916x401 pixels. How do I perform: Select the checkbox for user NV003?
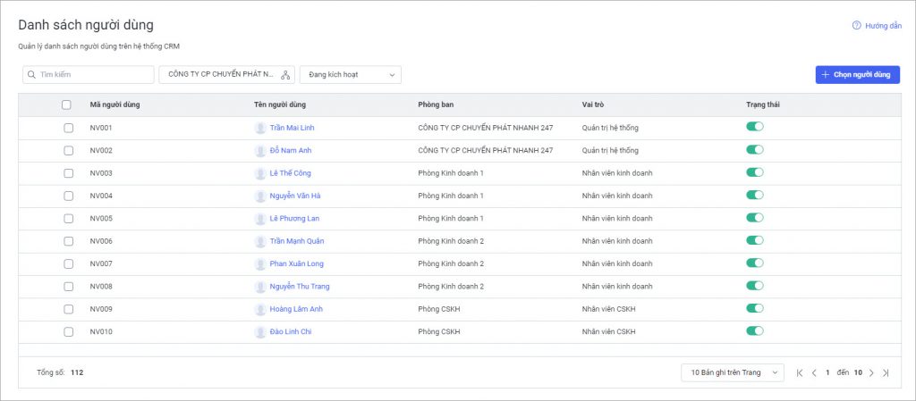tap(68, 173)
